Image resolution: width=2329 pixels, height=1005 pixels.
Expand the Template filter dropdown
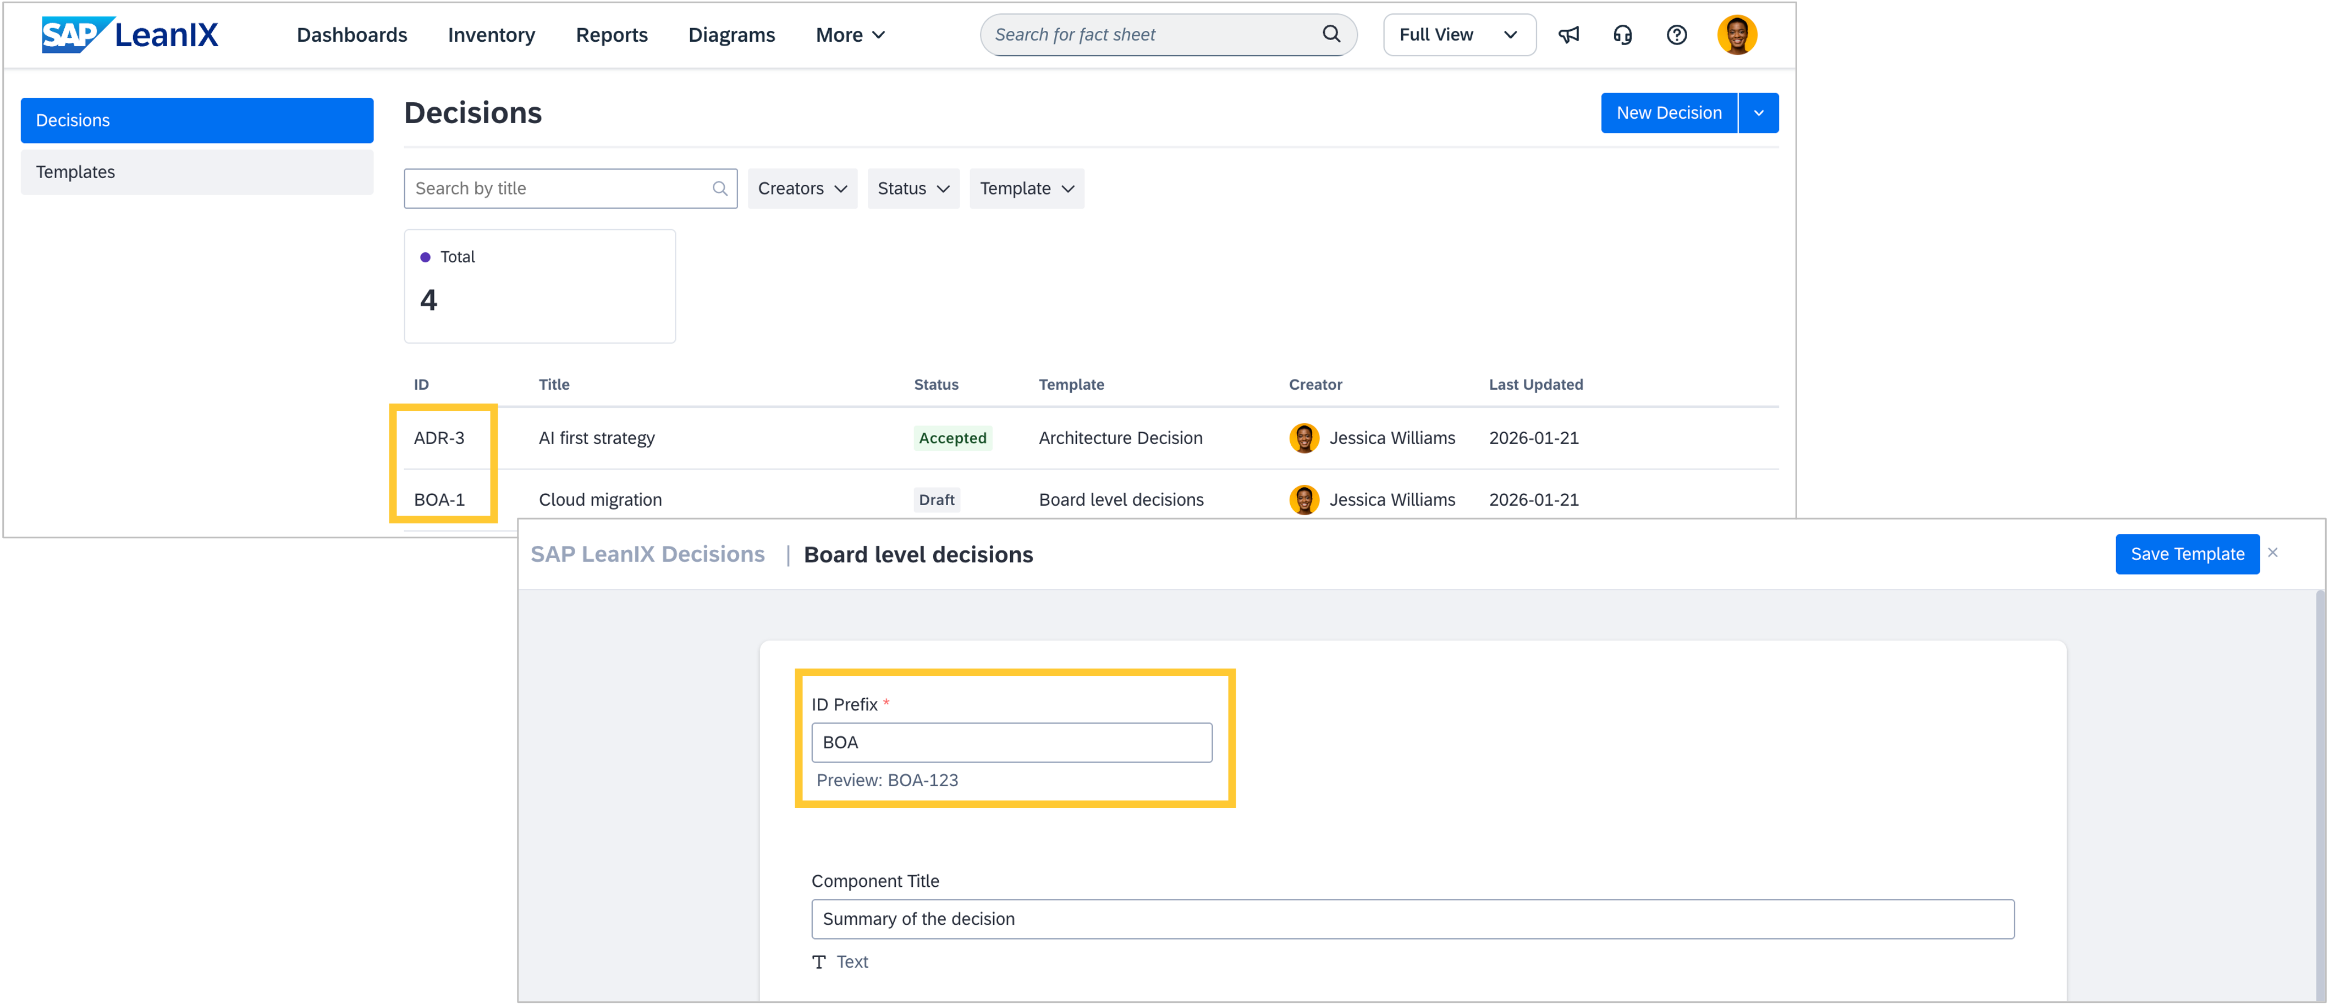(1026, 188)
